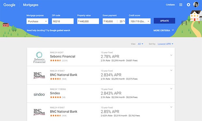202x121 pixels.
Task: Click NMLS# 1138066 text
Action: tap(58, 89)
